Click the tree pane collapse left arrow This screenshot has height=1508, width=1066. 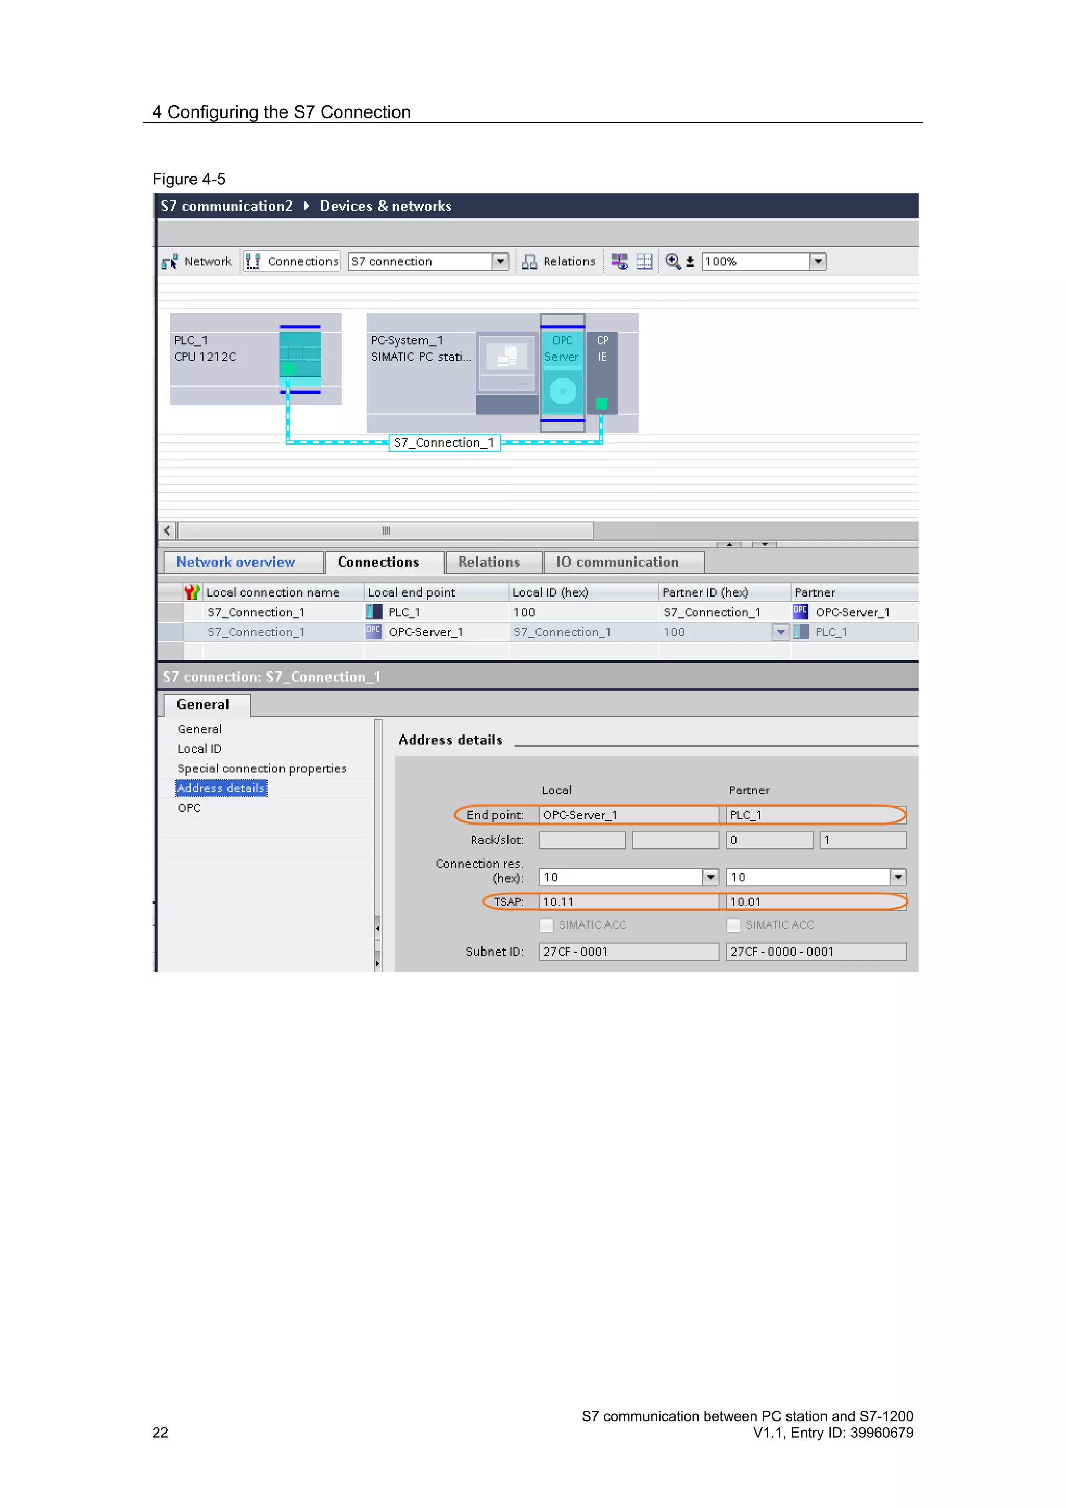point(378,928)
